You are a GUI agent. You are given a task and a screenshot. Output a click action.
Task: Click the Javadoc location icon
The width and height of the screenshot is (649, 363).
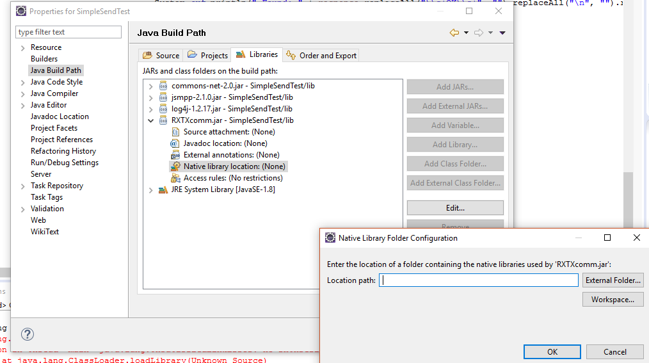[x=175, y=143]
